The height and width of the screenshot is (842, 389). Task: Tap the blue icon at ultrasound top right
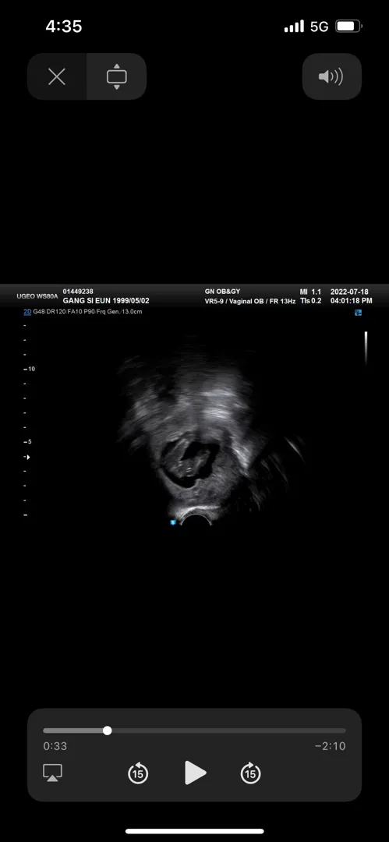point(359,313)
